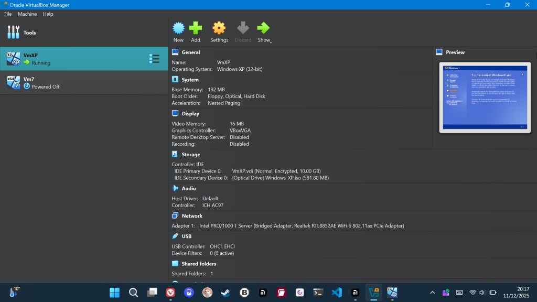The width and height of the screenshot is (537, 302).
Task: Open the weather widget on taskbar
Action: coord(14,292)
